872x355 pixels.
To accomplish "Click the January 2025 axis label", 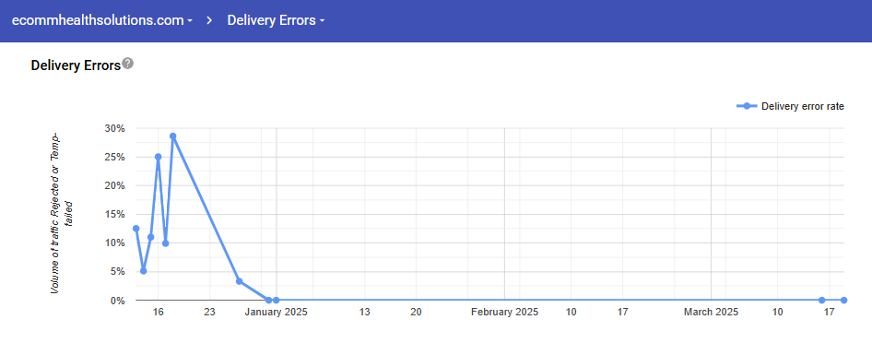I will point(277,313).
